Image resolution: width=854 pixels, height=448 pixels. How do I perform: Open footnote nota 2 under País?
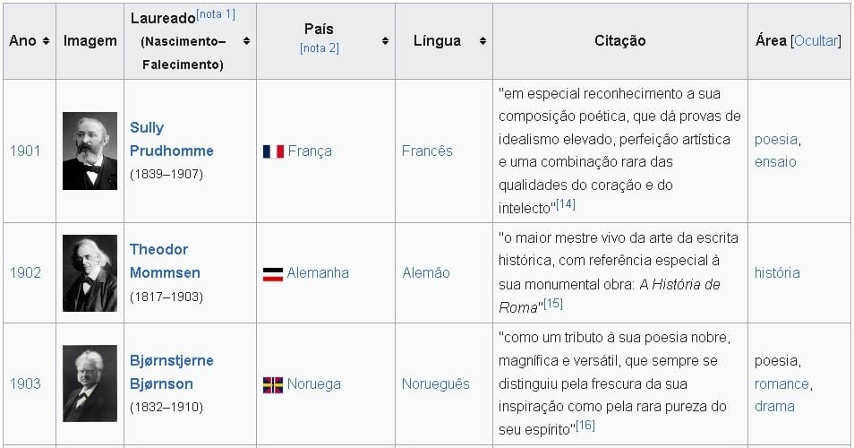[320, 48]
